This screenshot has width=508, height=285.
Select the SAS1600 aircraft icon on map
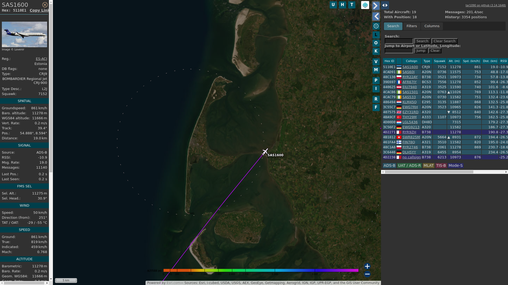[x=265, y=152]
